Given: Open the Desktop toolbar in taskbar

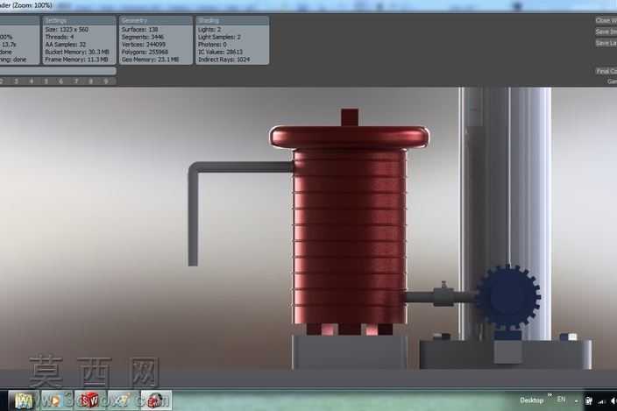Looking at the screenshot, I should point(531,400).
